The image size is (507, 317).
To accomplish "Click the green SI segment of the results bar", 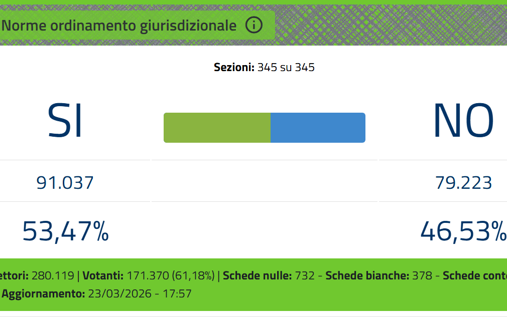I will coord(217,128).
